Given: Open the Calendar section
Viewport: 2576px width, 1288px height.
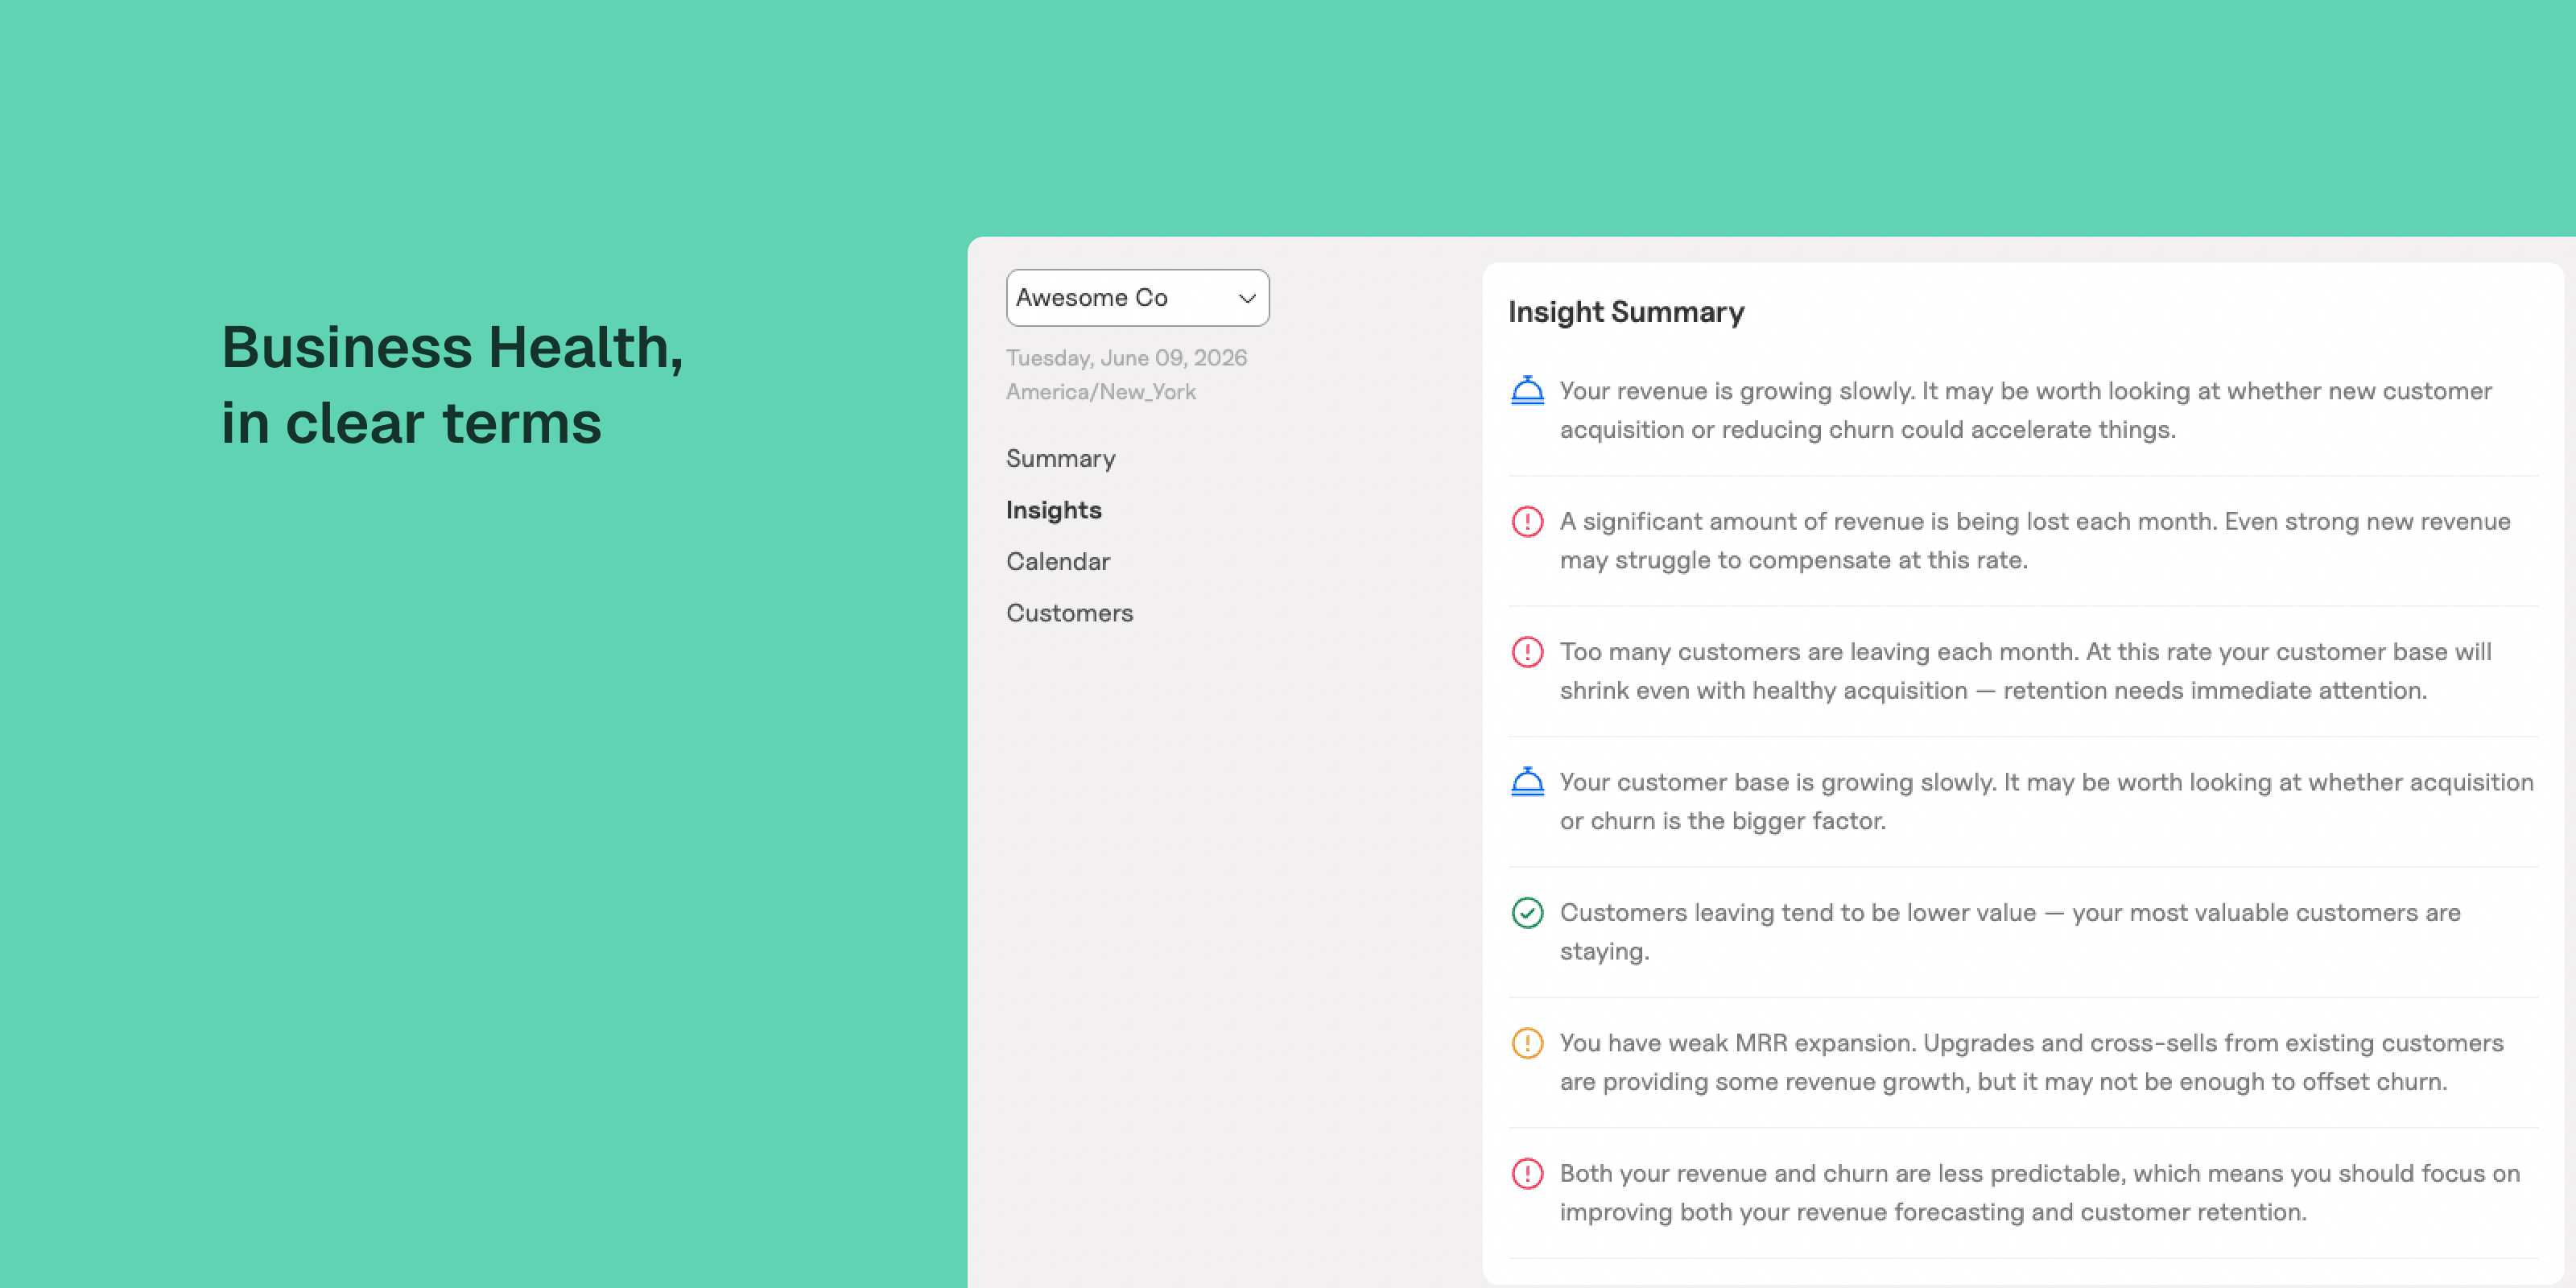Looking at the screenshot, I should pos(1058,561).
